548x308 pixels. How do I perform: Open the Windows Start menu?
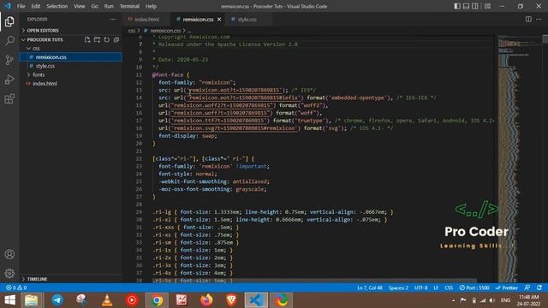(x=9, y=300)
